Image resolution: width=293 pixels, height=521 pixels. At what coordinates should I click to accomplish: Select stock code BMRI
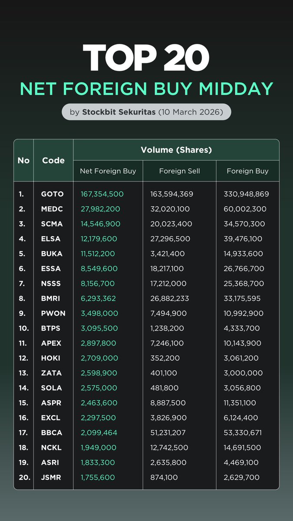coord(51,298)
